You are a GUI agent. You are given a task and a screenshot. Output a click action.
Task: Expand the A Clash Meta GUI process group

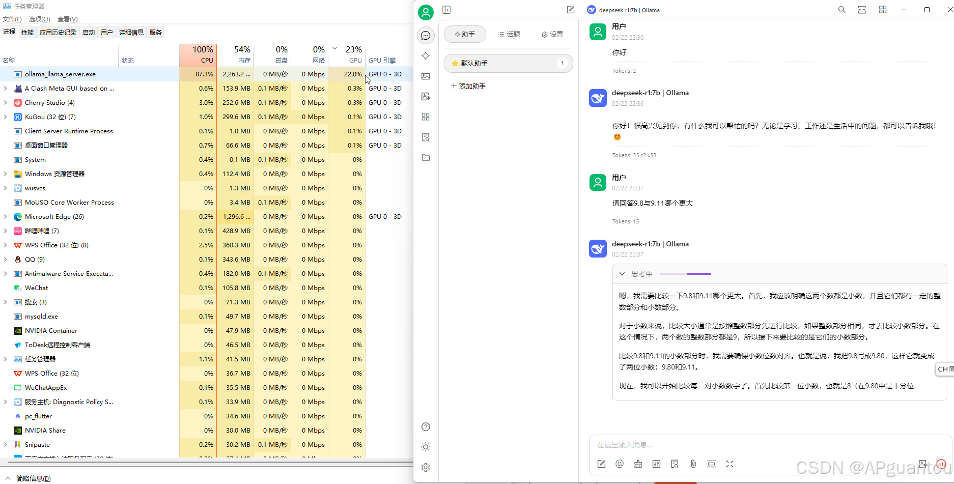click(6, 88)
